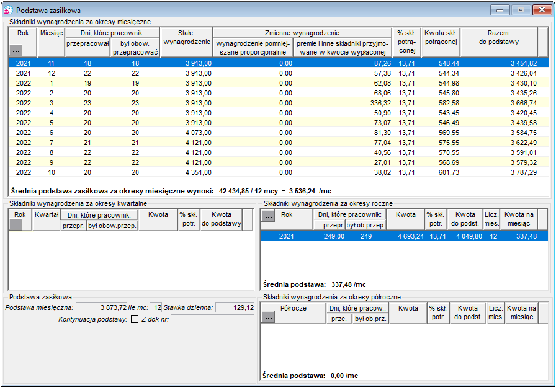
Task: Click the Razem value 3 787,29
Action: [x=524, y=172]
